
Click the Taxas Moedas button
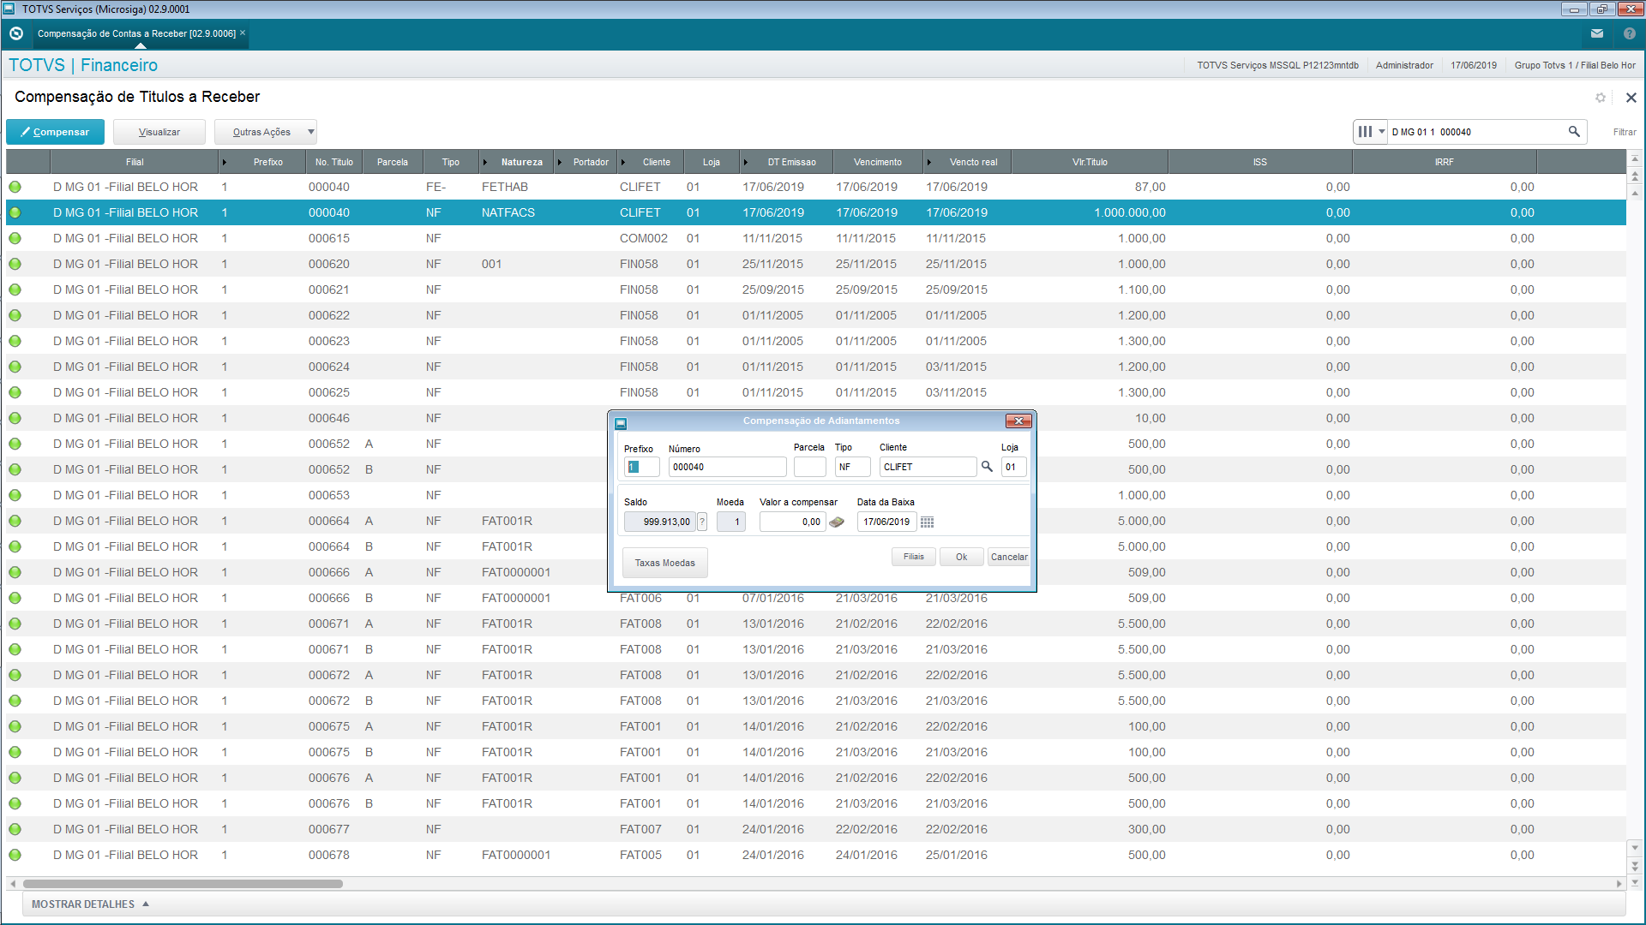(x=664, y=563)
